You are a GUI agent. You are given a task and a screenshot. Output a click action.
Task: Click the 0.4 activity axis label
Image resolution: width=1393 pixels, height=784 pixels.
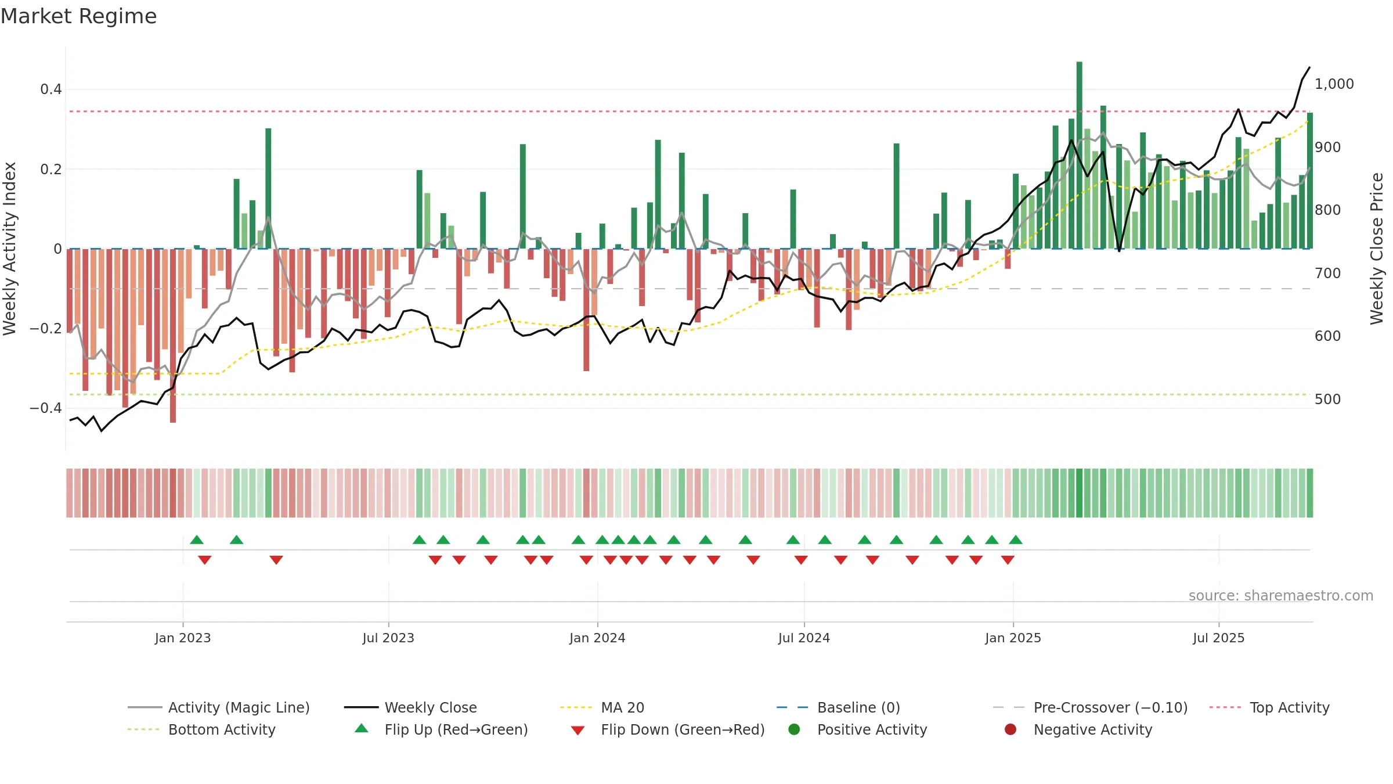pos(50,89)
